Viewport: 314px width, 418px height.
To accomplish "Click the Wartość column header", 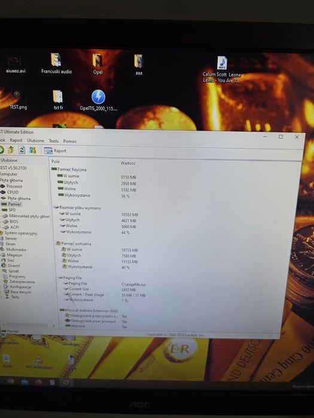I will pos(128,163).
